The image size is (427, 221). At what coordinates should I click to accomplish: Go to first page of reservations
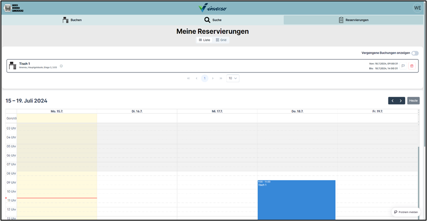(189, 78)
